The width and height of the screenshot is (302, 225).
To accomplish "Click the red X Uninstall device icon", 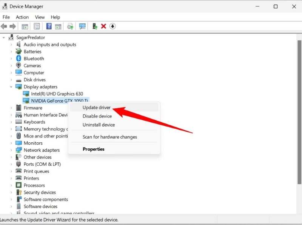I will 103,26.
